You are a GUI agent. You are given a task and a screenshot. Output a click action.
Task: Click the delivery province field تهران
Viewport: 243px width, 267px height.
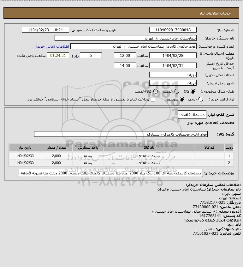173,75
